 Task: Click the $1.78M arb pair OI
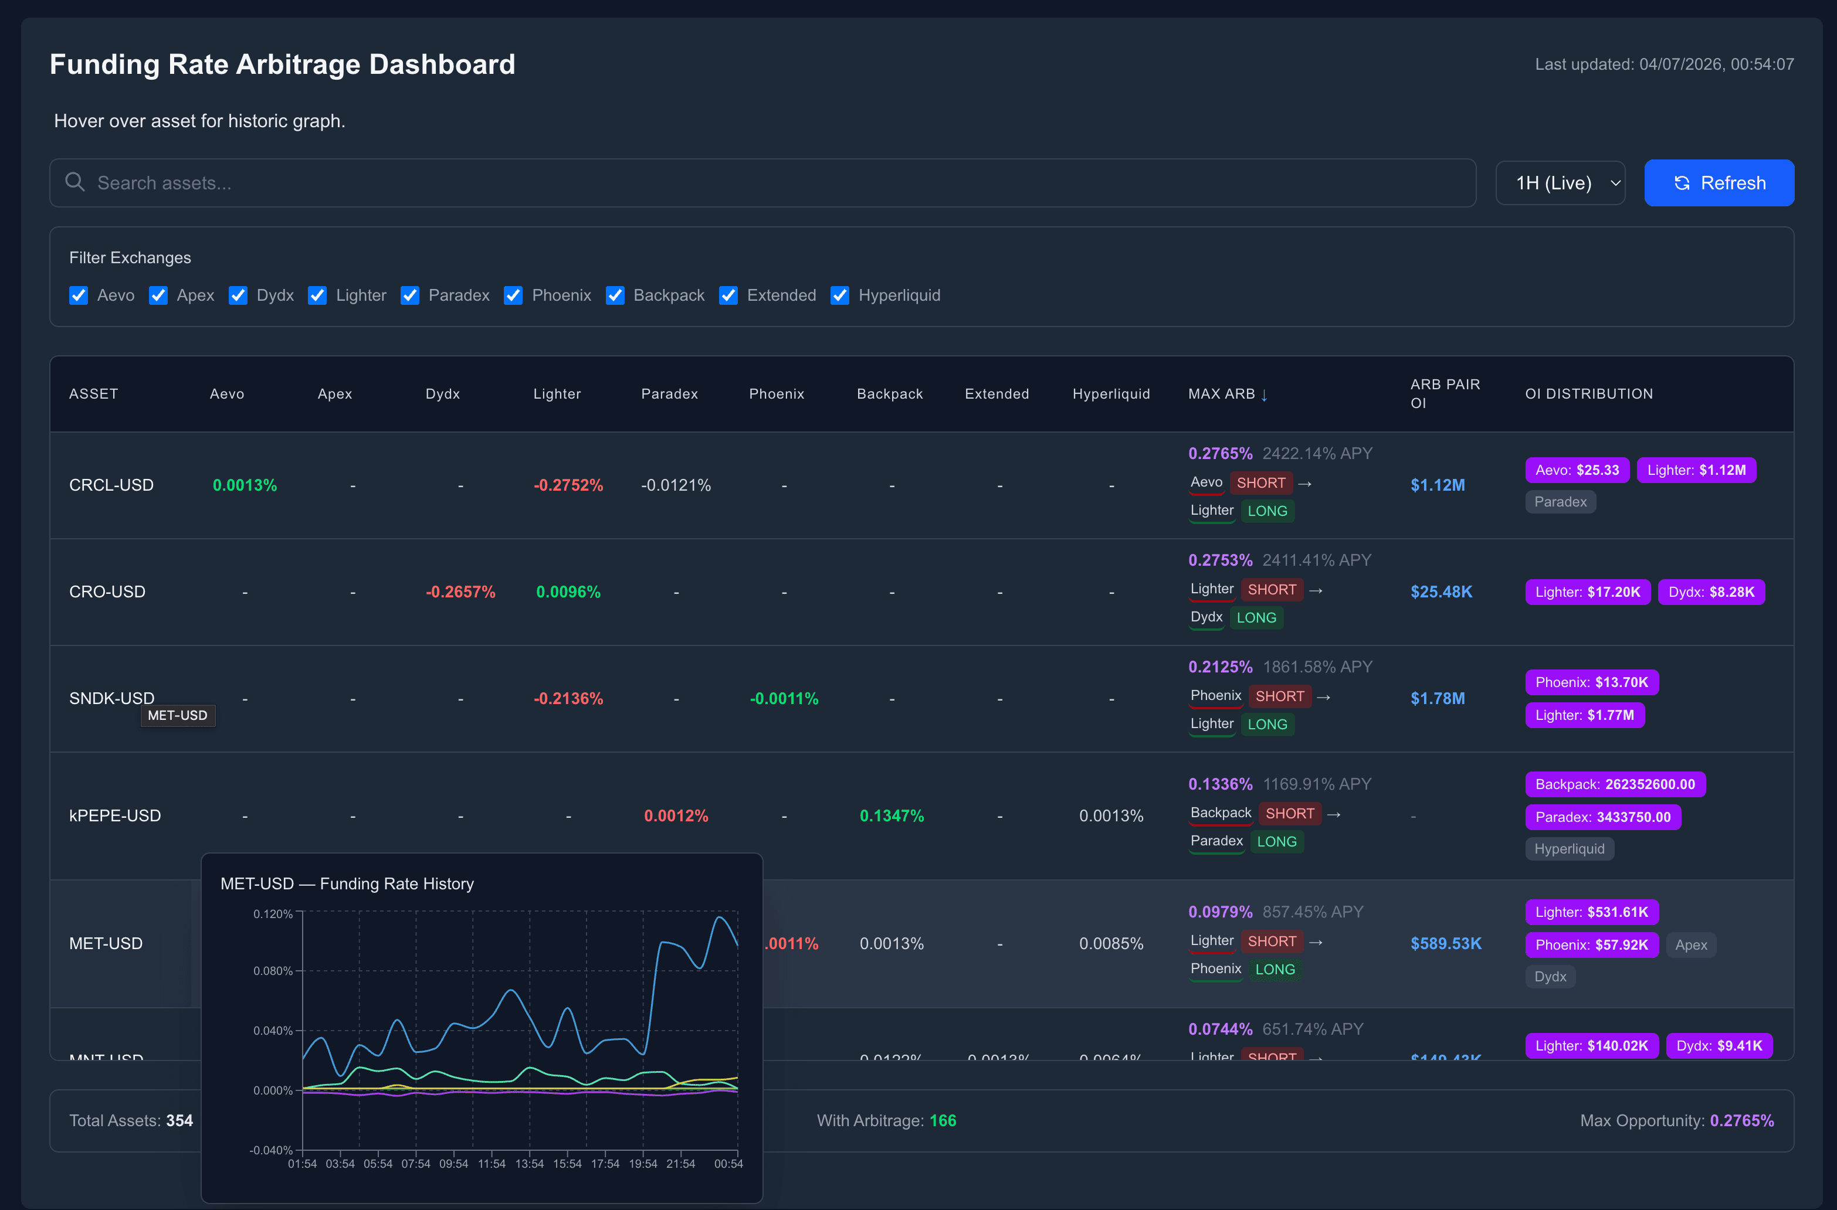point(1437,698)
